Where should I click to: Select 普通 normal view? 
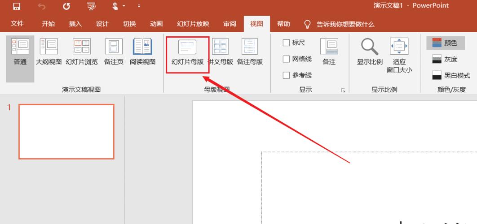point(20,59)
